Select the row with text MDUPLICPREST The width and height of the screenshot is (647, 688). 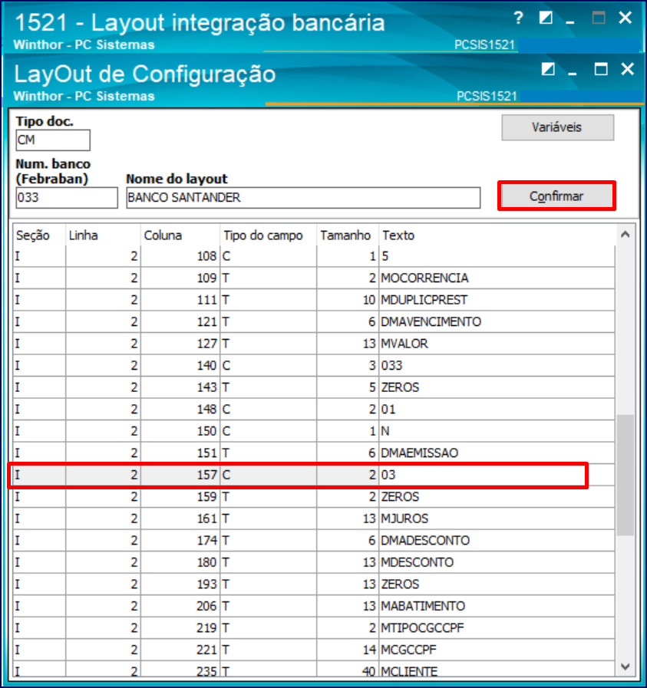[x=314, y=300]
